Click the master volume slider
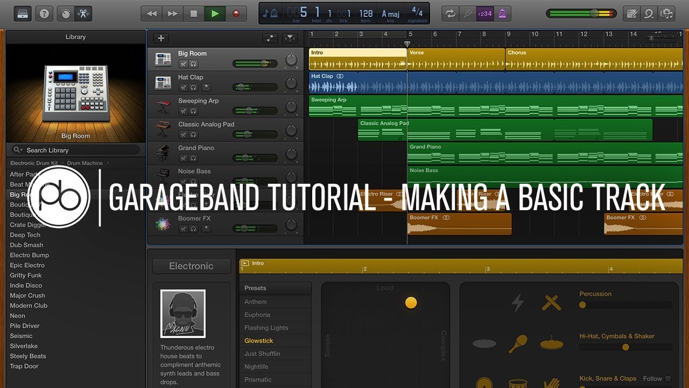Viewport: 689px width, 388px height. pyautogui.click(x=581, y=13)
